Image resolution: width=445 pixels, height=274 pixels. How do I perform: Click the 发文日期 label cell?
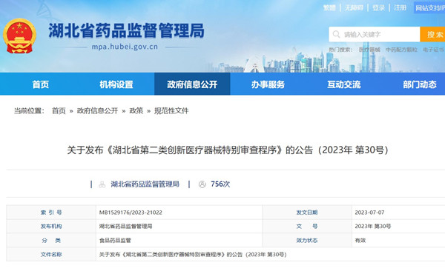(x=307, y=213)
